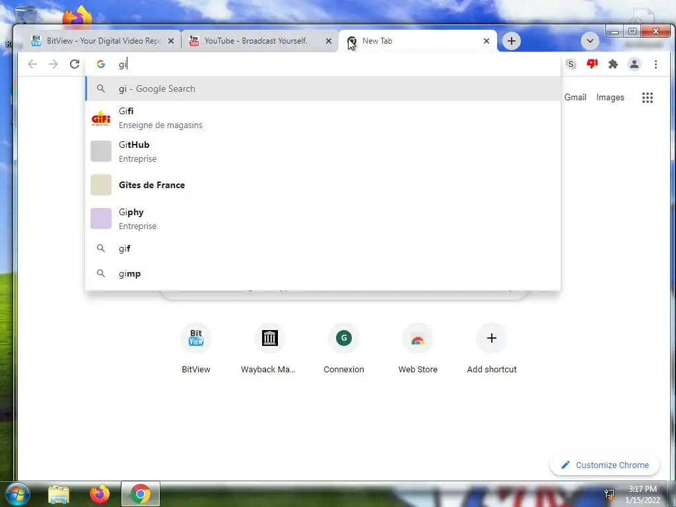676x507 pixels.
Task: Click the Add shortcut button
Action: coord(491,349)
